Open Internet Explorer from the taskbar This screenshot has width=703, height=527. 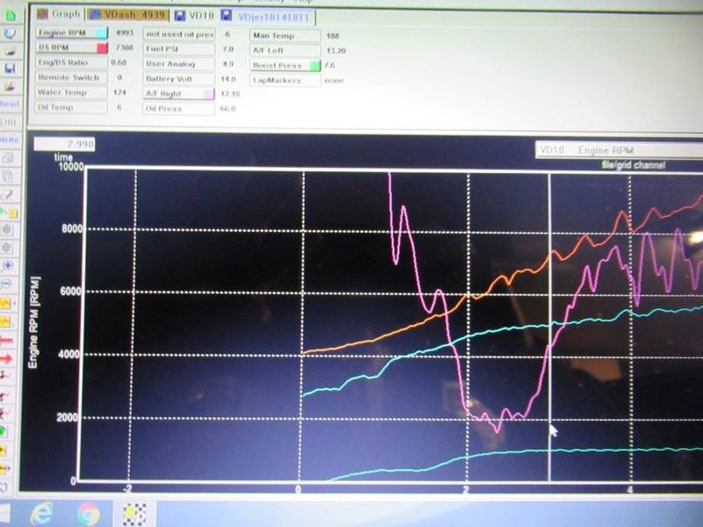pos(41,511)
